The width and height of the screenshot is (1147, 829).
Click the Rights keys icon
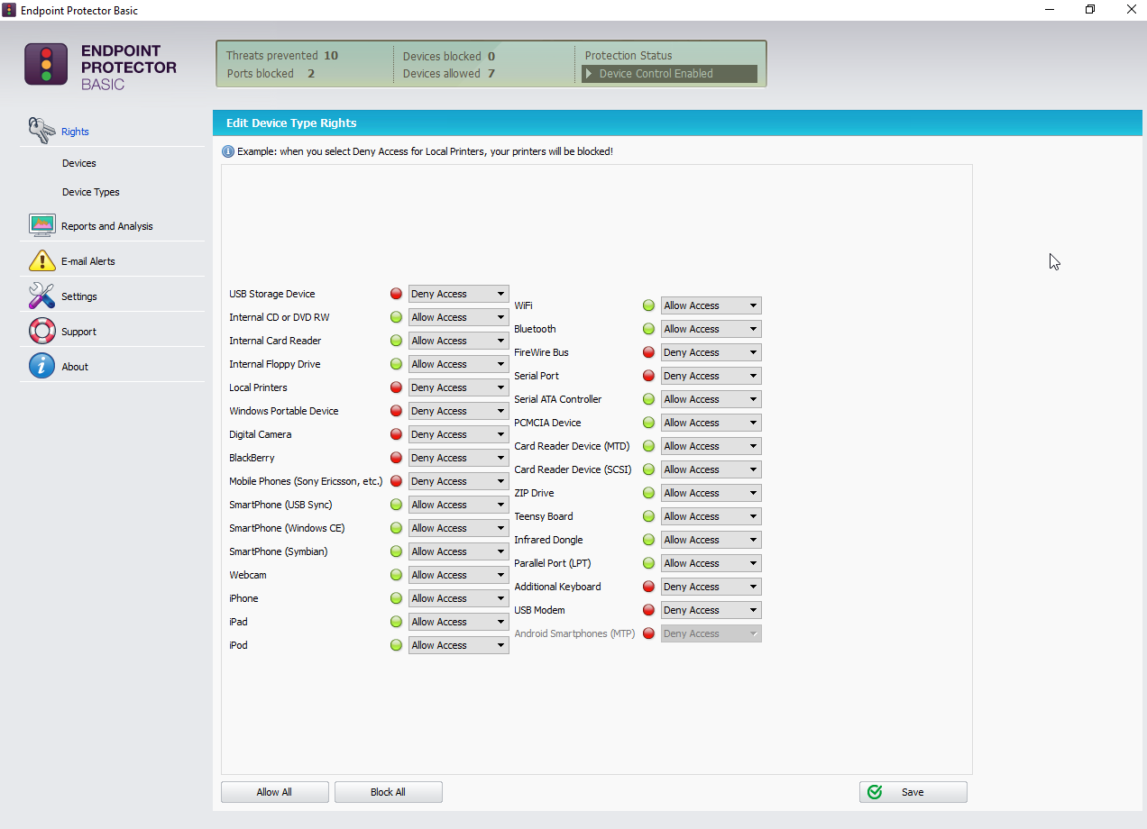click(41, 131)
